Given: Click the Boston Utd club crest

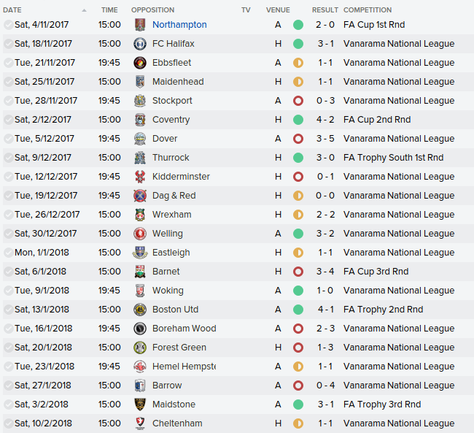Looking at the screenshot, I should 140,310.
